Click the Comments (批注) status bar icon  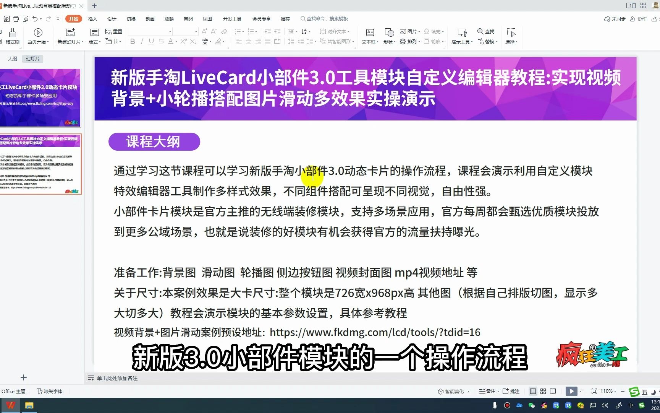coord(511,391)
